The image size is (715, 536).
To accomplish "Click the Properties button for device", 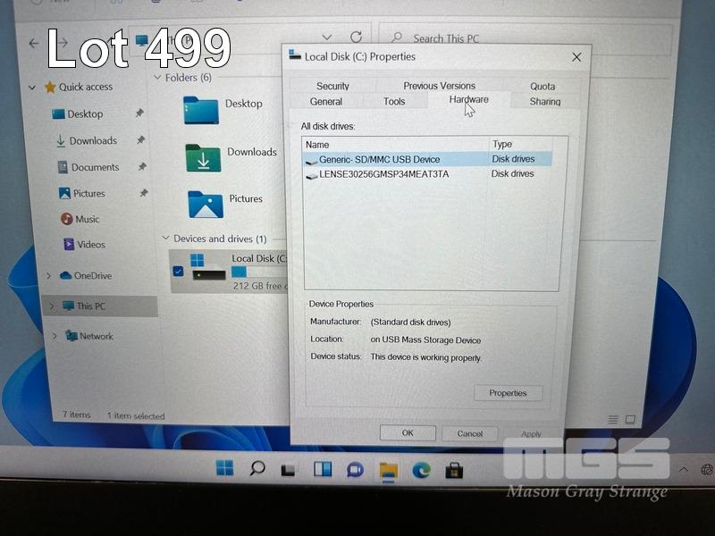I will 508,393.
